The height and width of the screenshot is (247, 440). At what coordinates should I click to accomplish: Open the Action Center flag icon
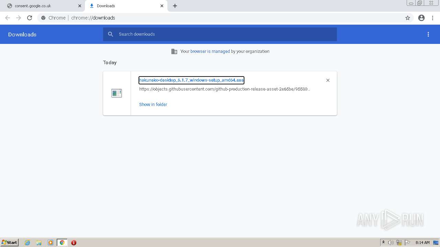407,243
